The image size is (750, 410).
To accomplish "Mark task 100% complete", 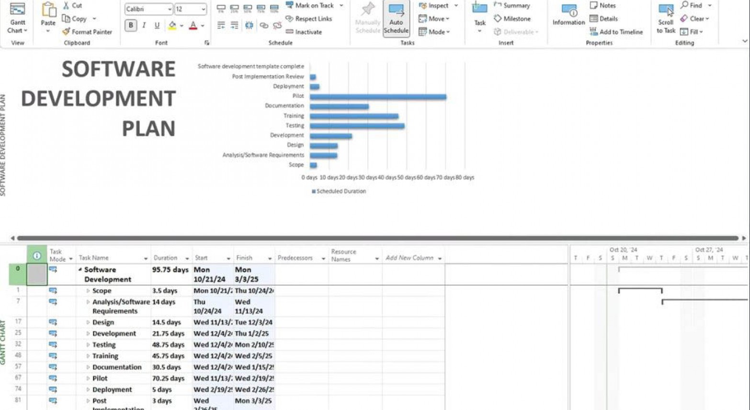I will [274, 8].
